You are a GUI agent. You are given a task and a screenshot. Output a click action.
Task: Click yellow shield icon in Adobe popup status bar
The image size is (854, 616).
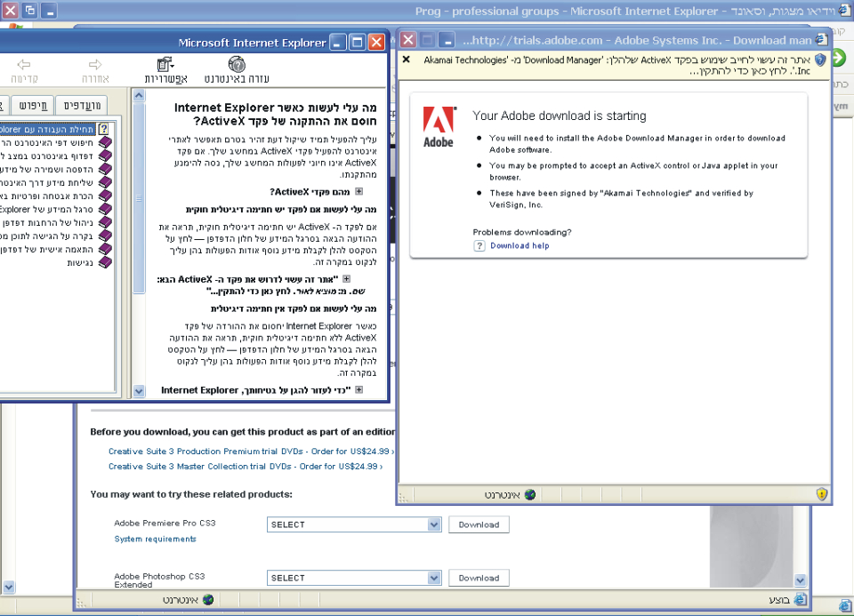[822, 494]
